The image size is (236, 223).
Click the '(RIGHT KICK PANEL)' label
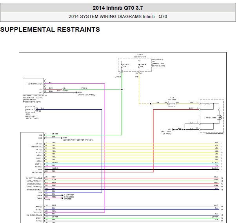(x=87, y=95)
